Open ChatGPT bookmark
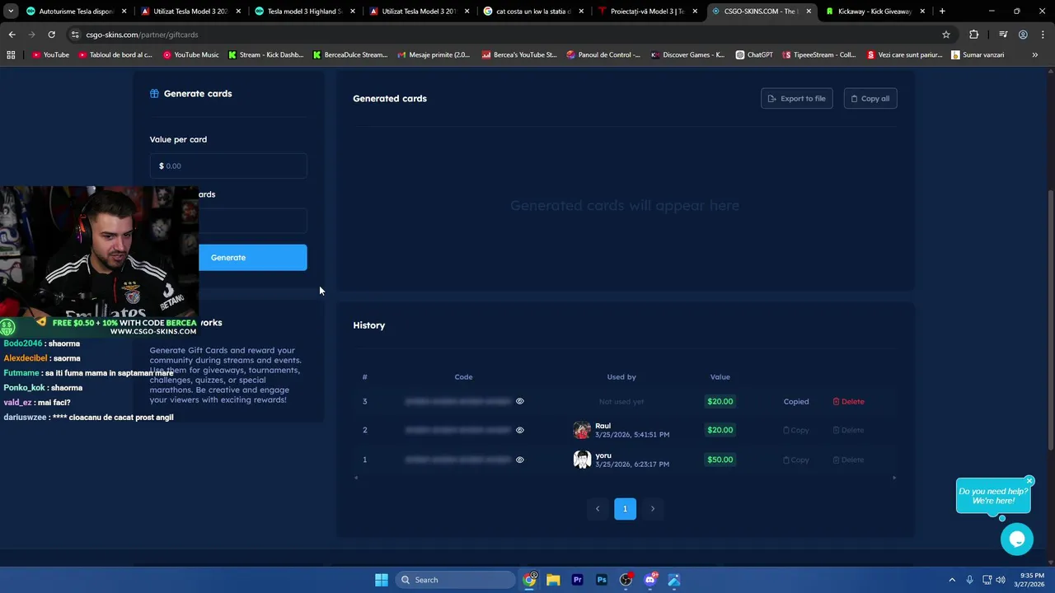This screenshot has height=593, width=1055. [754, 54]
